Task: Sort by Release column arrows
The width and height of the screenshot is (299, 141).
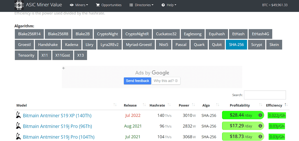Action: click(x=144, y=105)
